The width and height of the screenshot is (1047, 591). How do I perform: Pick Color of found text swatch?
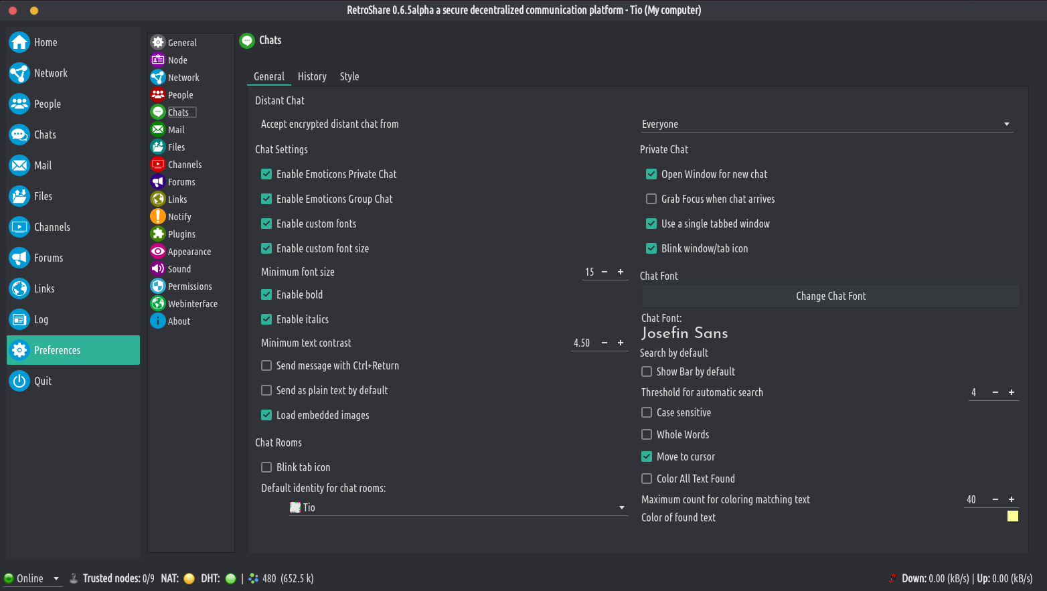[1013, 516]
